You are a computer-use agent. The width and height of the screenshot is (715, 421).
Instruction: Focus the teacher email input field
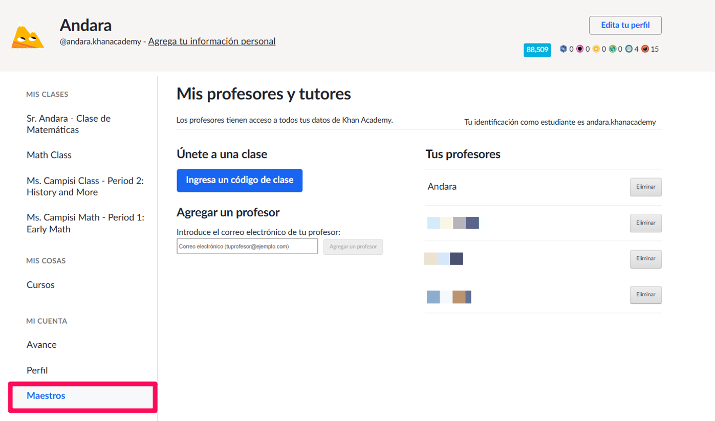pyautogui.click(x=247, y=247)
